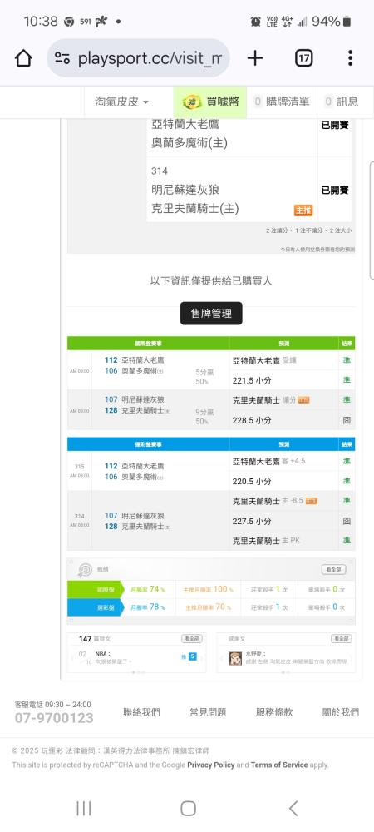Tap orange 主推 badge on 克里夫蘭騎士 row
This screenshot has width=374, height=832.
click(x=303, y=210)
